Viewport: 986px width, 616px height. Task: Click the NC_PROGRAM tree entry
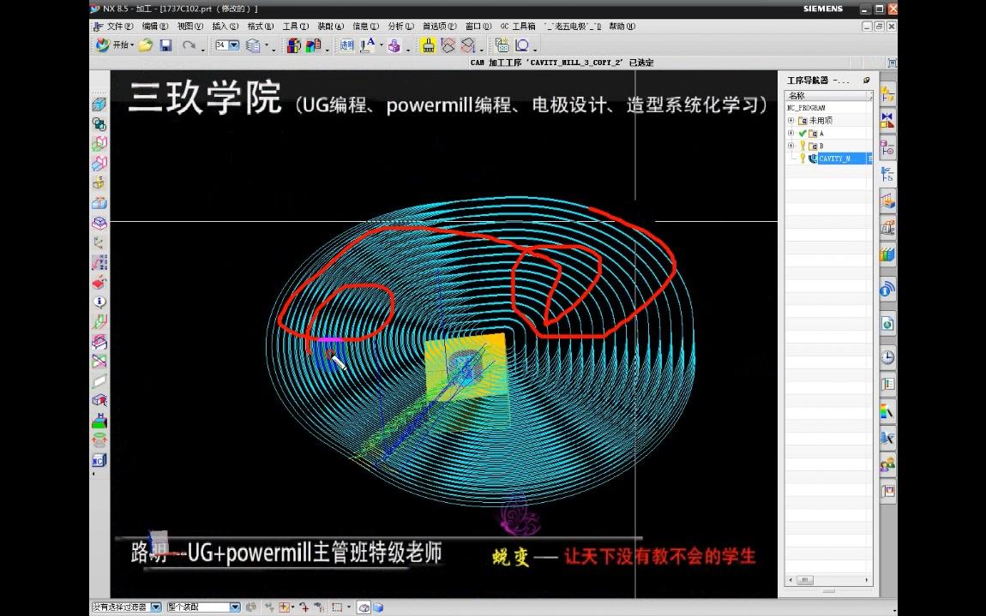pyautogui.click(x=806, y=108)
